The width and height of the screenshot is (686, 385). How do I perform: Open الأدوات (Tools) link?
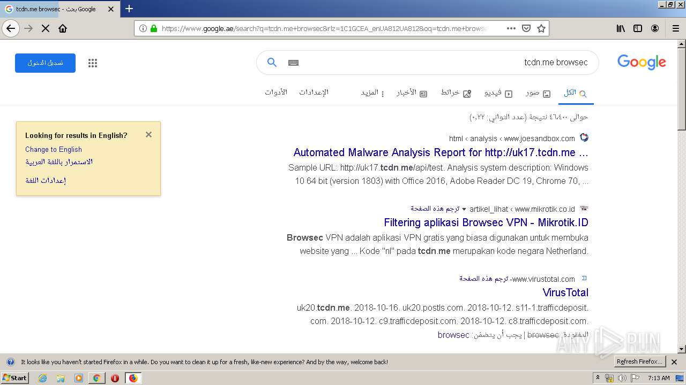[276, 93]
